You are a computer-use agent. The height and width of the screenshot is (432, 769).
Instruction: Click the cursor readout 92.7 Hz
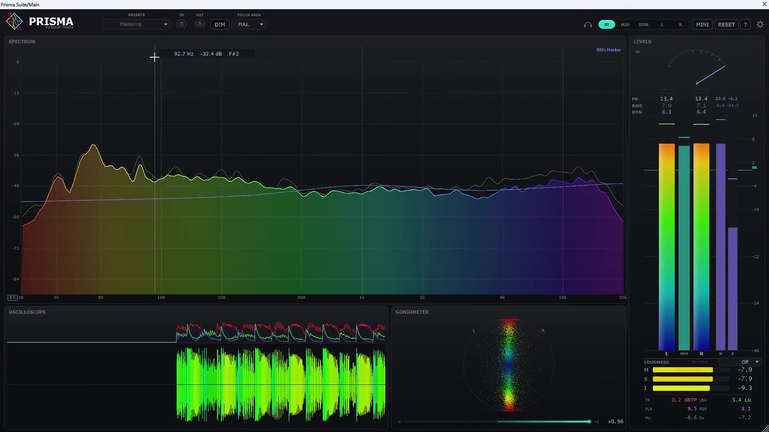click(x=184, y=54)
